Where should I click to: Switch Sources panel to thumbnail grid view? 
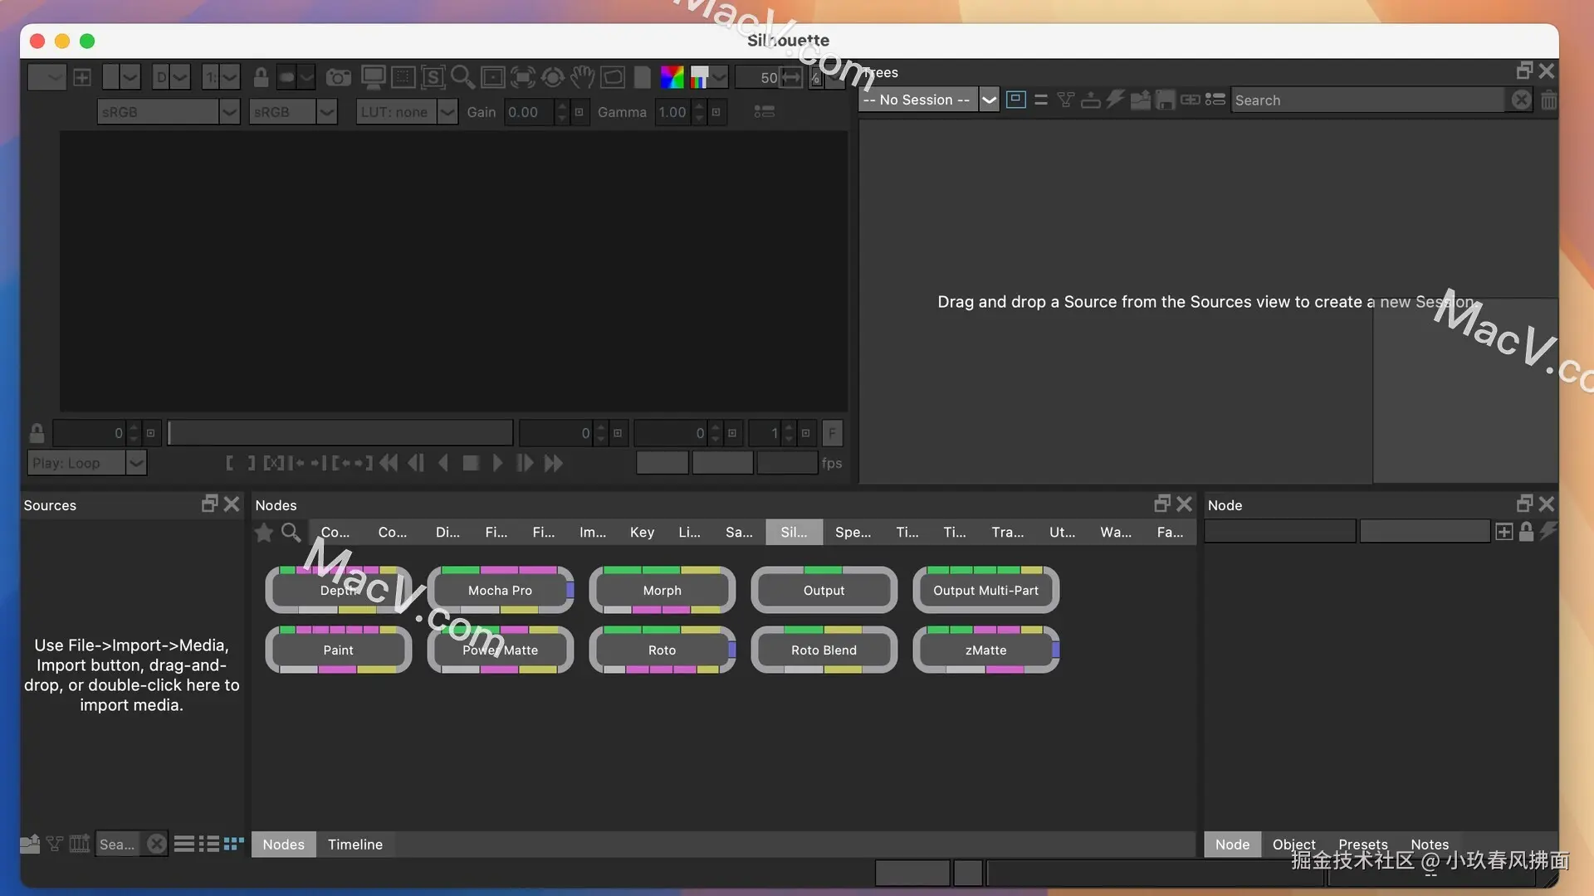point(234,844)
